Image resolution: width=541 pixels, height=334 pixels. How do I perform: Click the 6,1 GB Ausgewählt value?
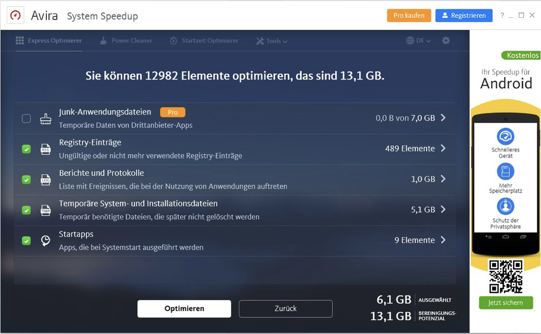tap(394, 299)
